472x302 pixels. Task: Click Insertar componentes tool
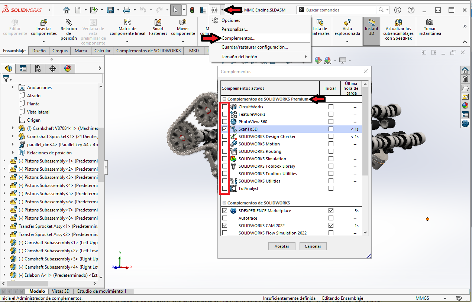coord(44,28)
